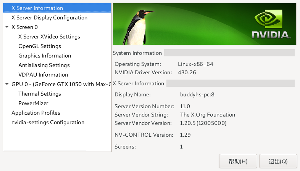300x171 pixels.
Task: Click the System Information section header
Action: [137, 53]
